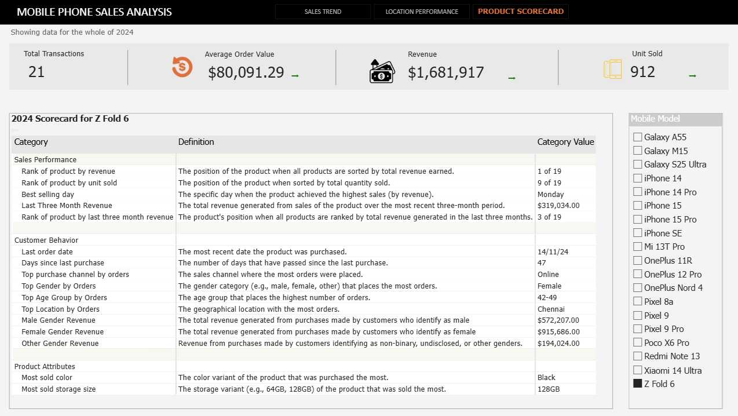Check the Mi 13T Pro checkbox
The height and width of the screenshot is (416, 738).
638,247
